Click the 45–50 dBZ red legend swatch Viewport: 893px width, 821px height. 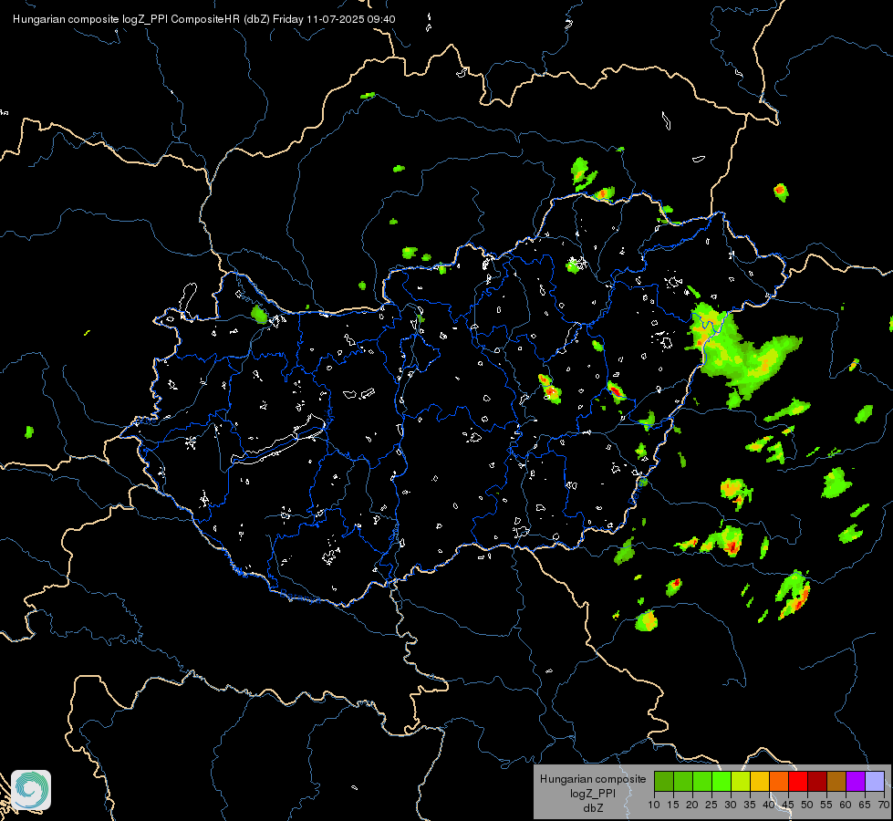tap(798, 781)
